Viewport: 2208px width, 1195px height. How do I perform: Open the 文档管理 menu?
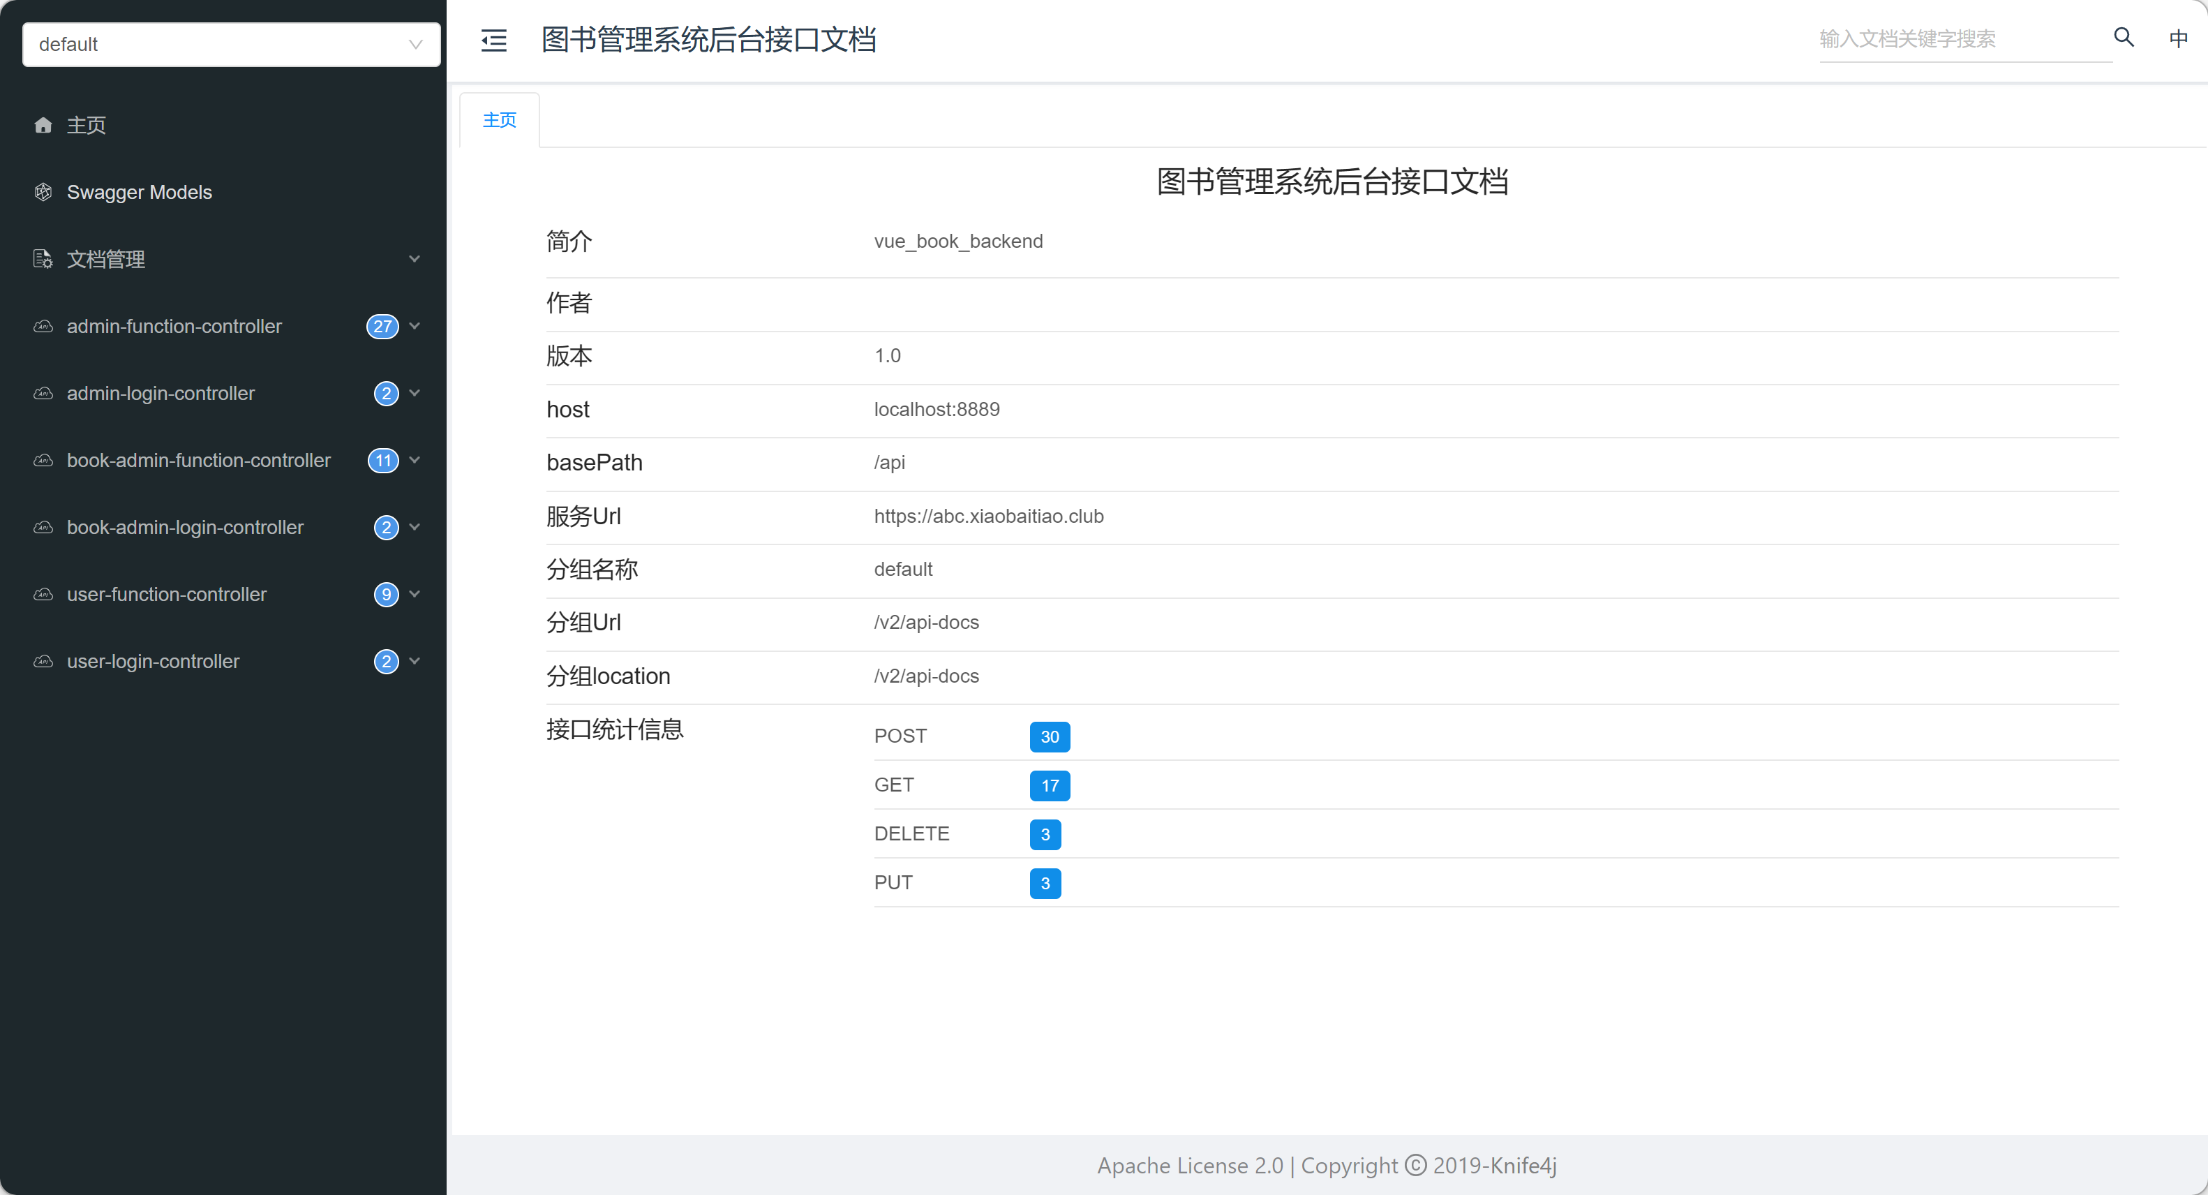[x=223, y=259]
